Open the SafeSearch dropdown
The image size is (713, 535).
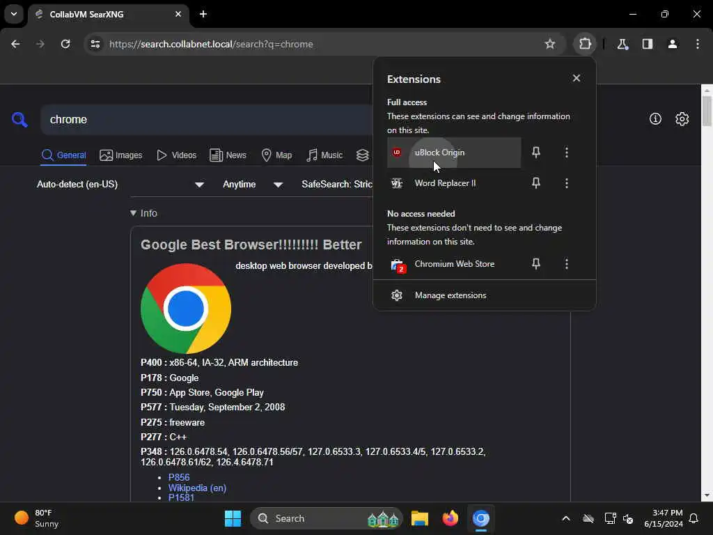point(336,184)
